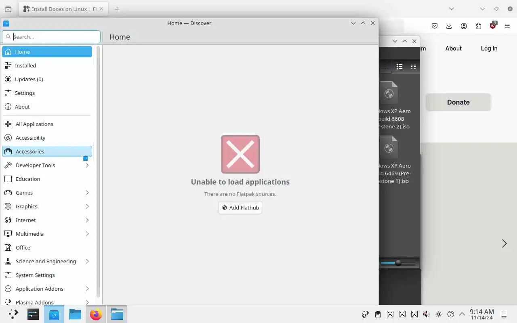
Task: Open the clock showing 9:14 AM
Action: 481,314
